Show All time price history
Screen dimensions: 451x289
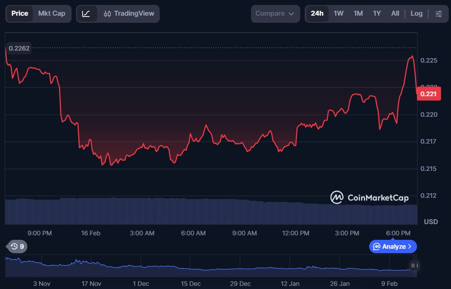395,13
